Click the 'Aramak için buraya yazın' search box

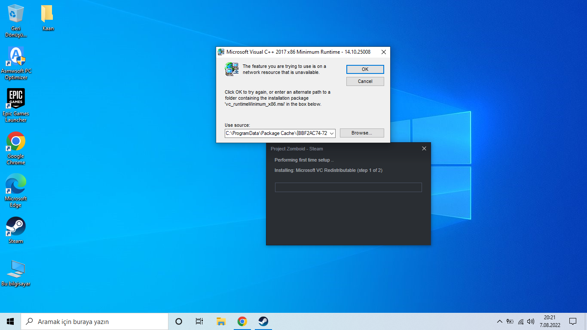click(x=95, y=321)
